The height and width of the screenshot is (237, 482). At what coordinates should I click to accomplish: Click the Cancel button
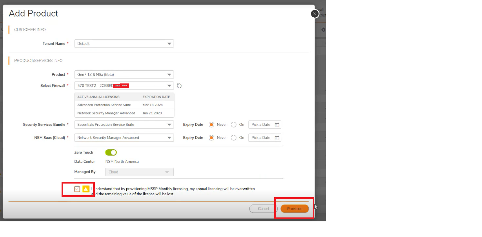point(263,209)
